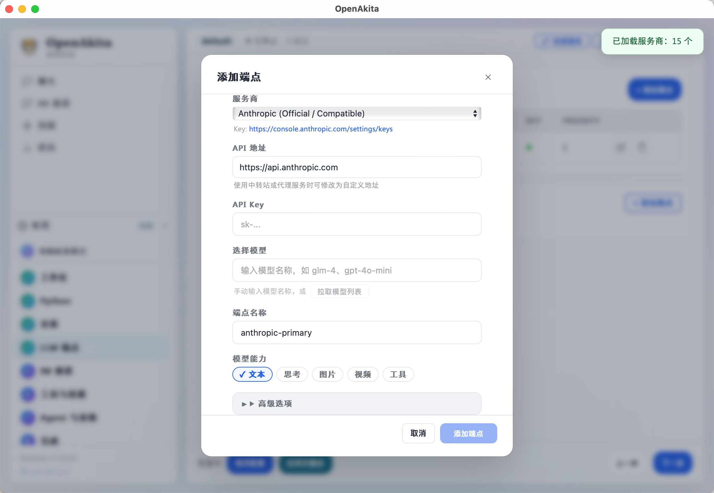Image resolution: width=714 pixels, height=493 pixels.
Task: Select Anthropic (Official / Compatible) in the dropdown
Action: point(357,114)
